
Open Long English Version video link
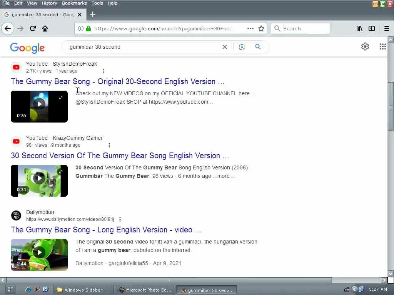click(x=106, y=230)
